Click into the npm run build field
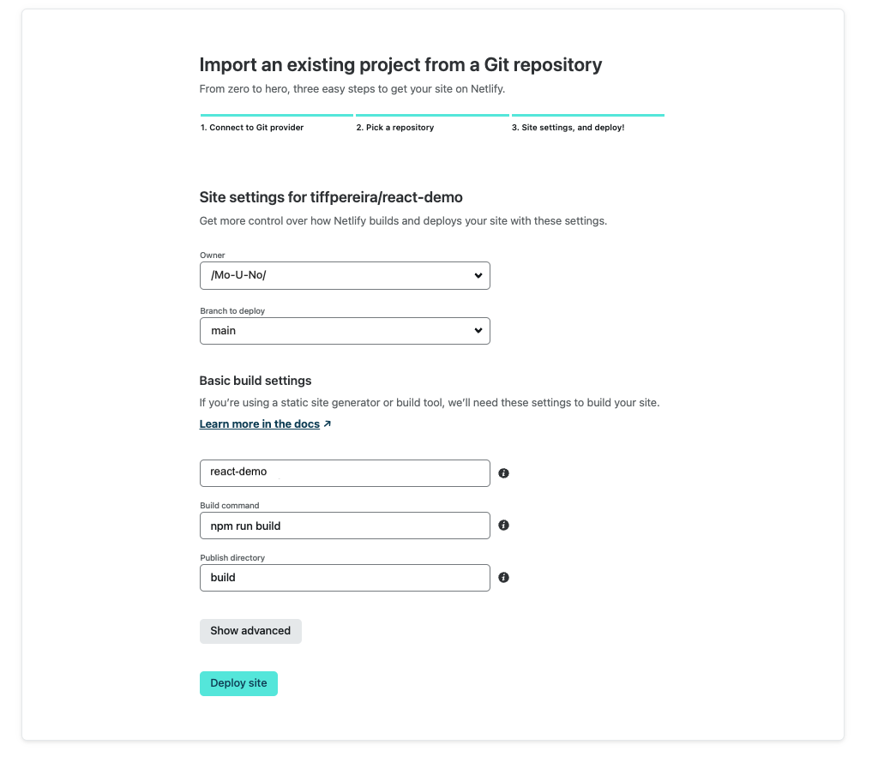 pos(345,526)
